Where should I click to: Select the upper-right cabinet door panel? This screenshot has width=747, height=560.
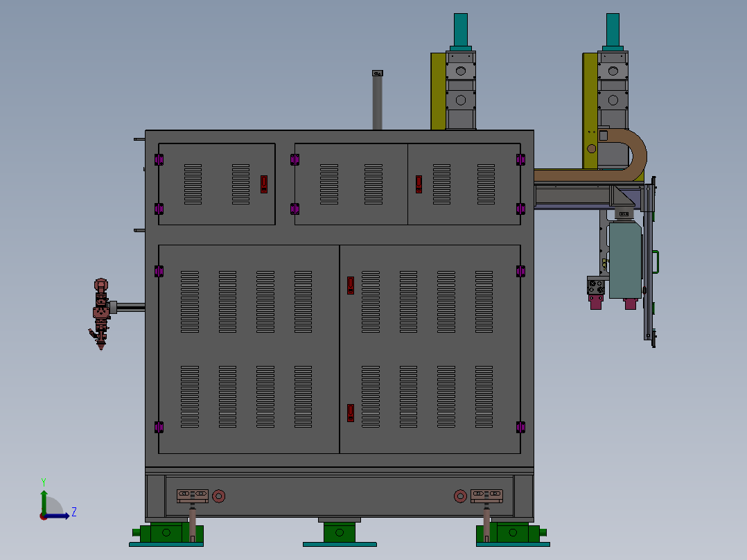point(464,184)
